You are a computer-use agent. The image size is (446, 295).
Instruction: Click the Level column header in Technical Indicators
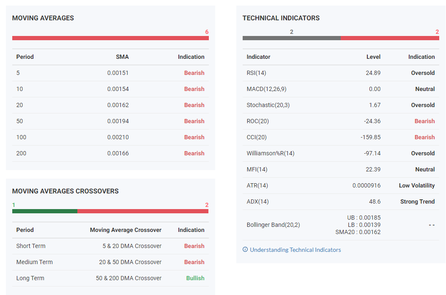[373, 57]
